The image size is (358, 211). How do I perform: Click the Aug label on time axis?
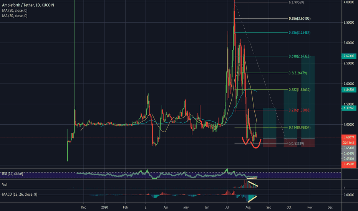[248, 207]
